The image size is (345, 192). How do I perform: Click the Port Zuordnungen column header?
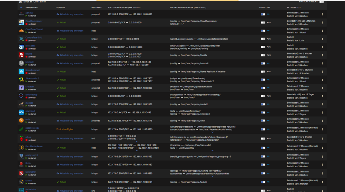[124, 8]
